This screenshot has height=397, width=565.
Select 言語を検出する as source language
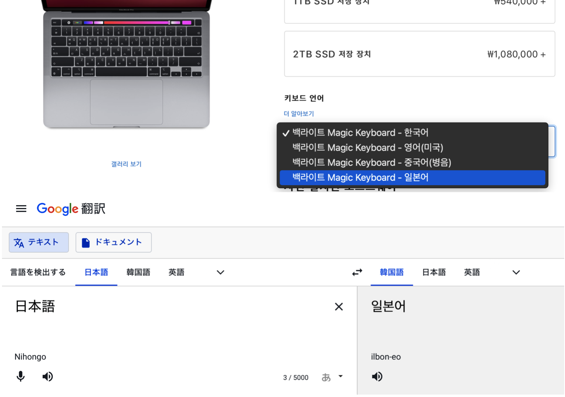[38, 272]
